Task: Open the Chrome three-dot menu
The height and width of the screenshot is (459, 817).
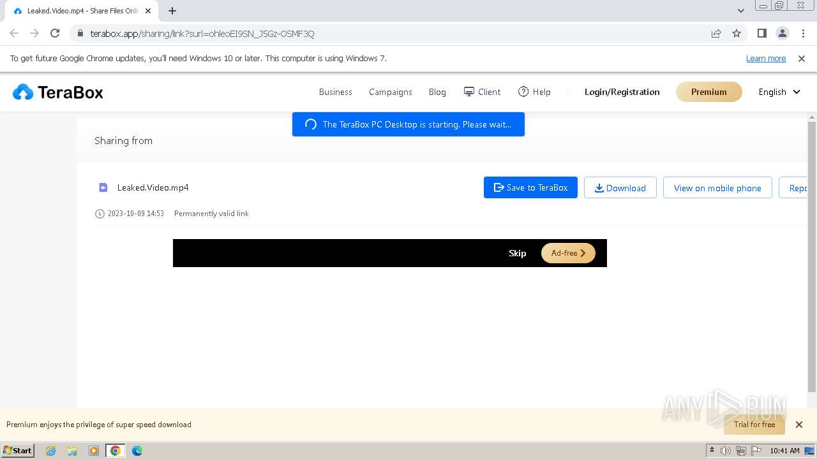Action: tap(803, 34)
